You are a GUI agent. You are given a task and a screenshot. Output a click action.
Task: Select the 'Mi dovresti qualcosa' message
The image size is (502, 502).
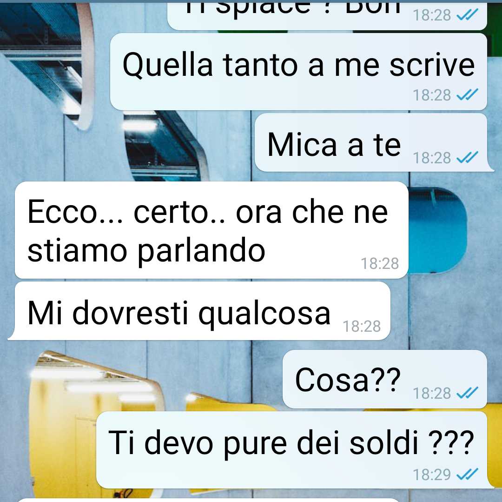point(199,311)
